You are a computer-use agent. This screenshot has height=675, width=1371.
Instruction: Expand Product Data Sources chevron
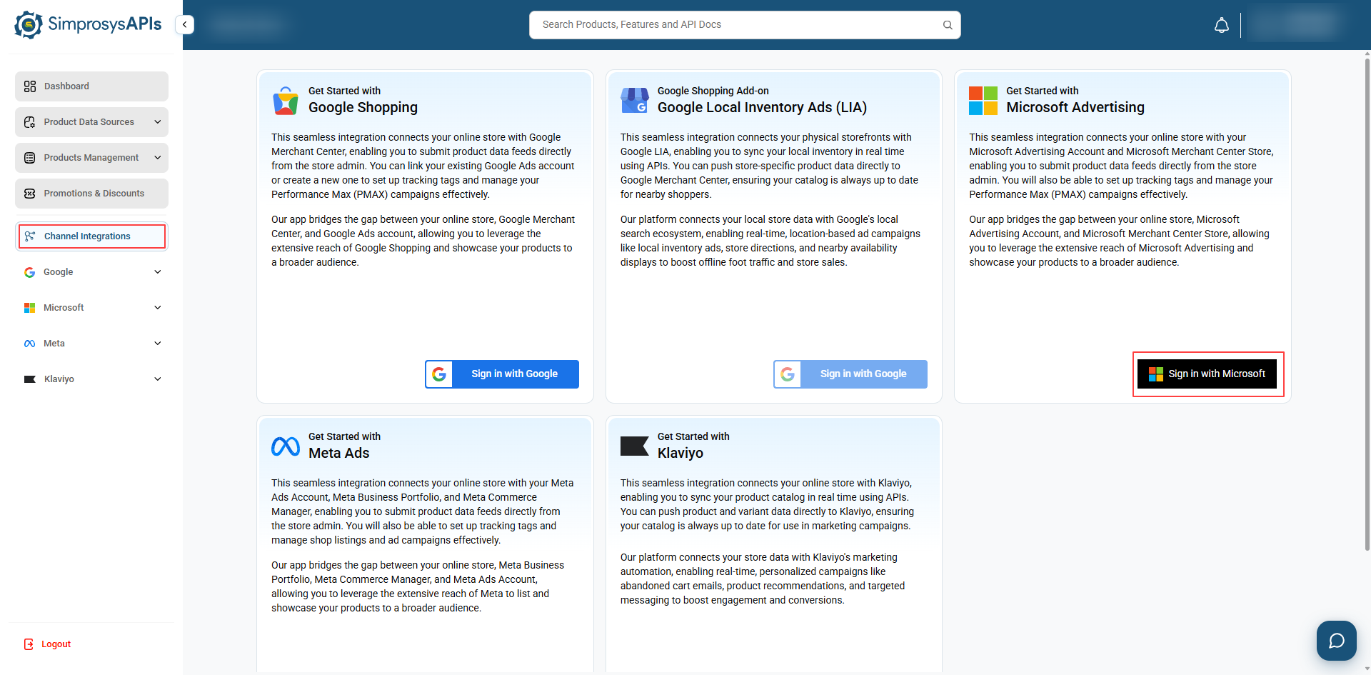[x=158, y=122]
